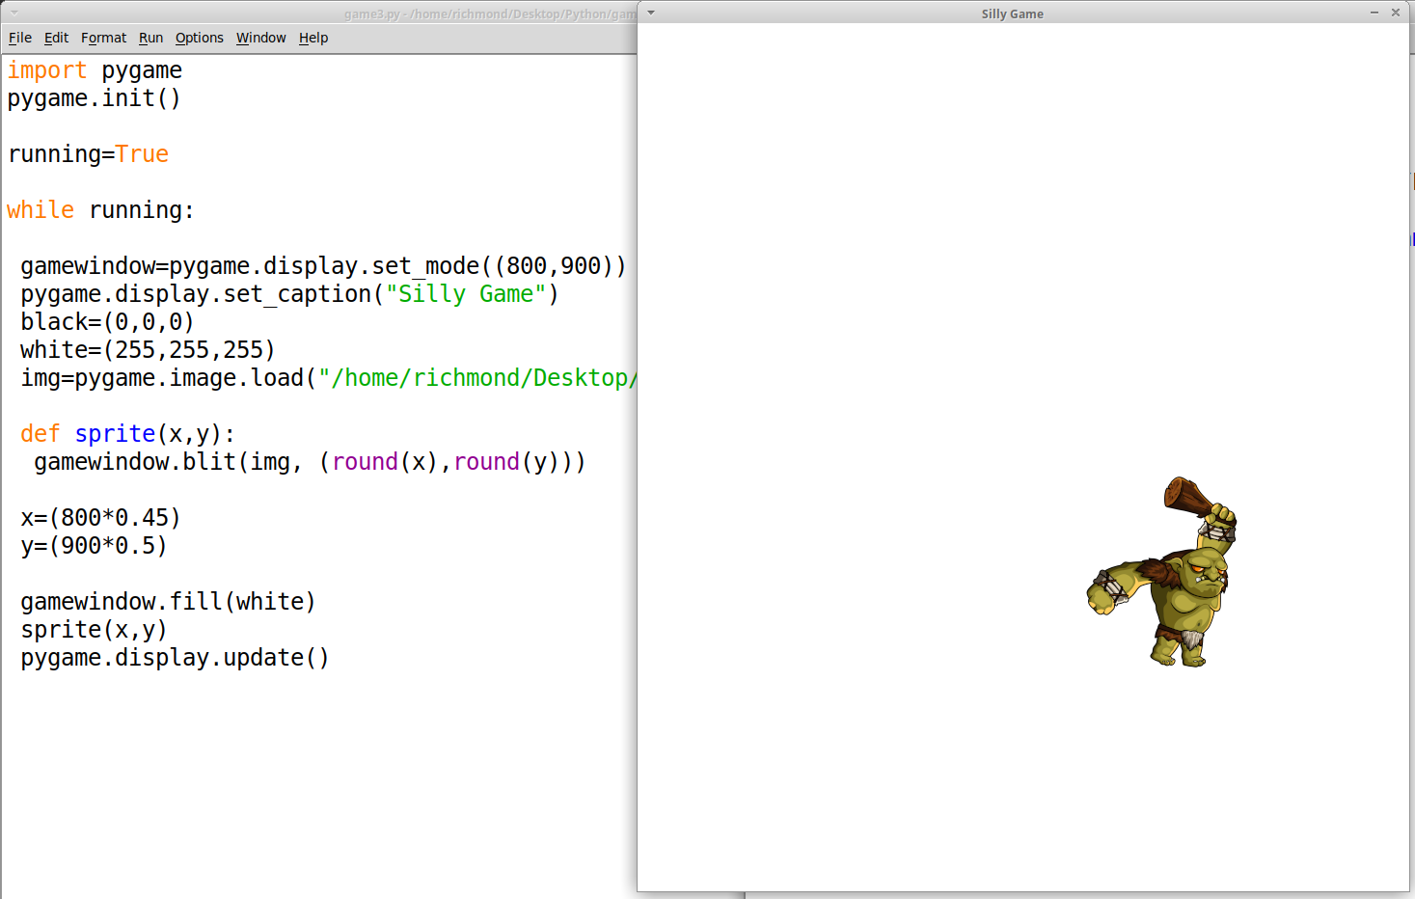Open the Edit menu
The image size is (1415, 899).
(56, 38)
